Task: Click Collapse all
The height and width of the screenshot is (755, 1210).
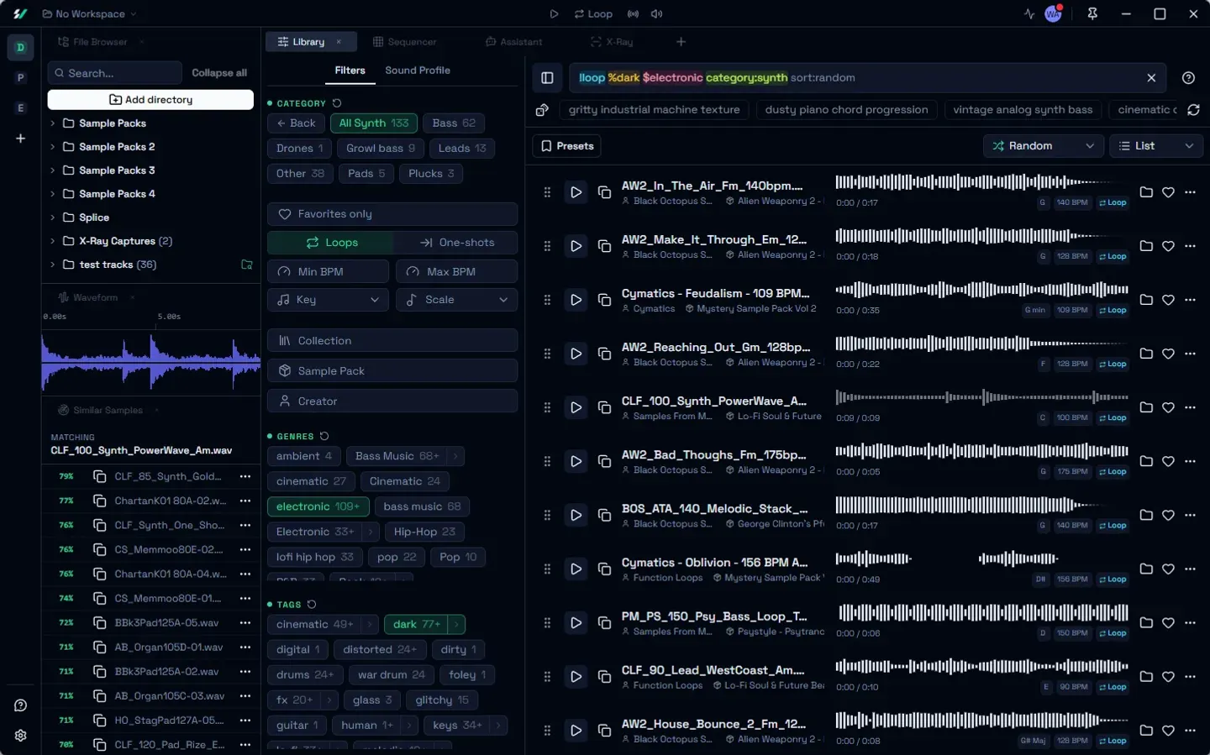Action: (219, 73)
